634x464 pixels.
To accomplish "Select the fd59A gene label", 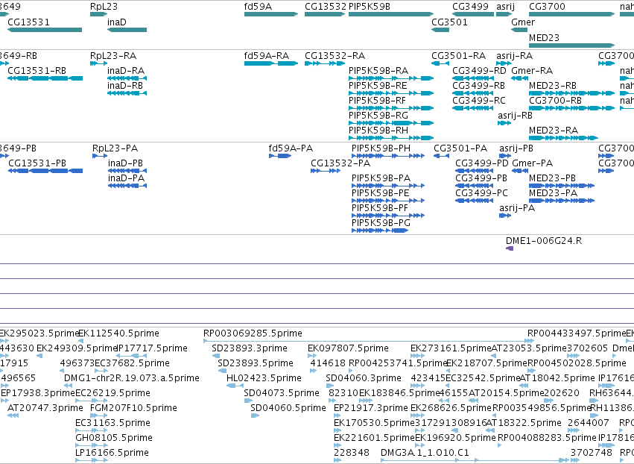I will pos(258,7).
